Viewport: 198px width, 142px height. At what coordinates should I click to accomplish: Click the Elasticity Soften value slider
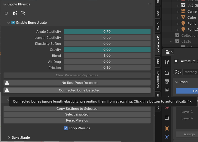point(107,44)
